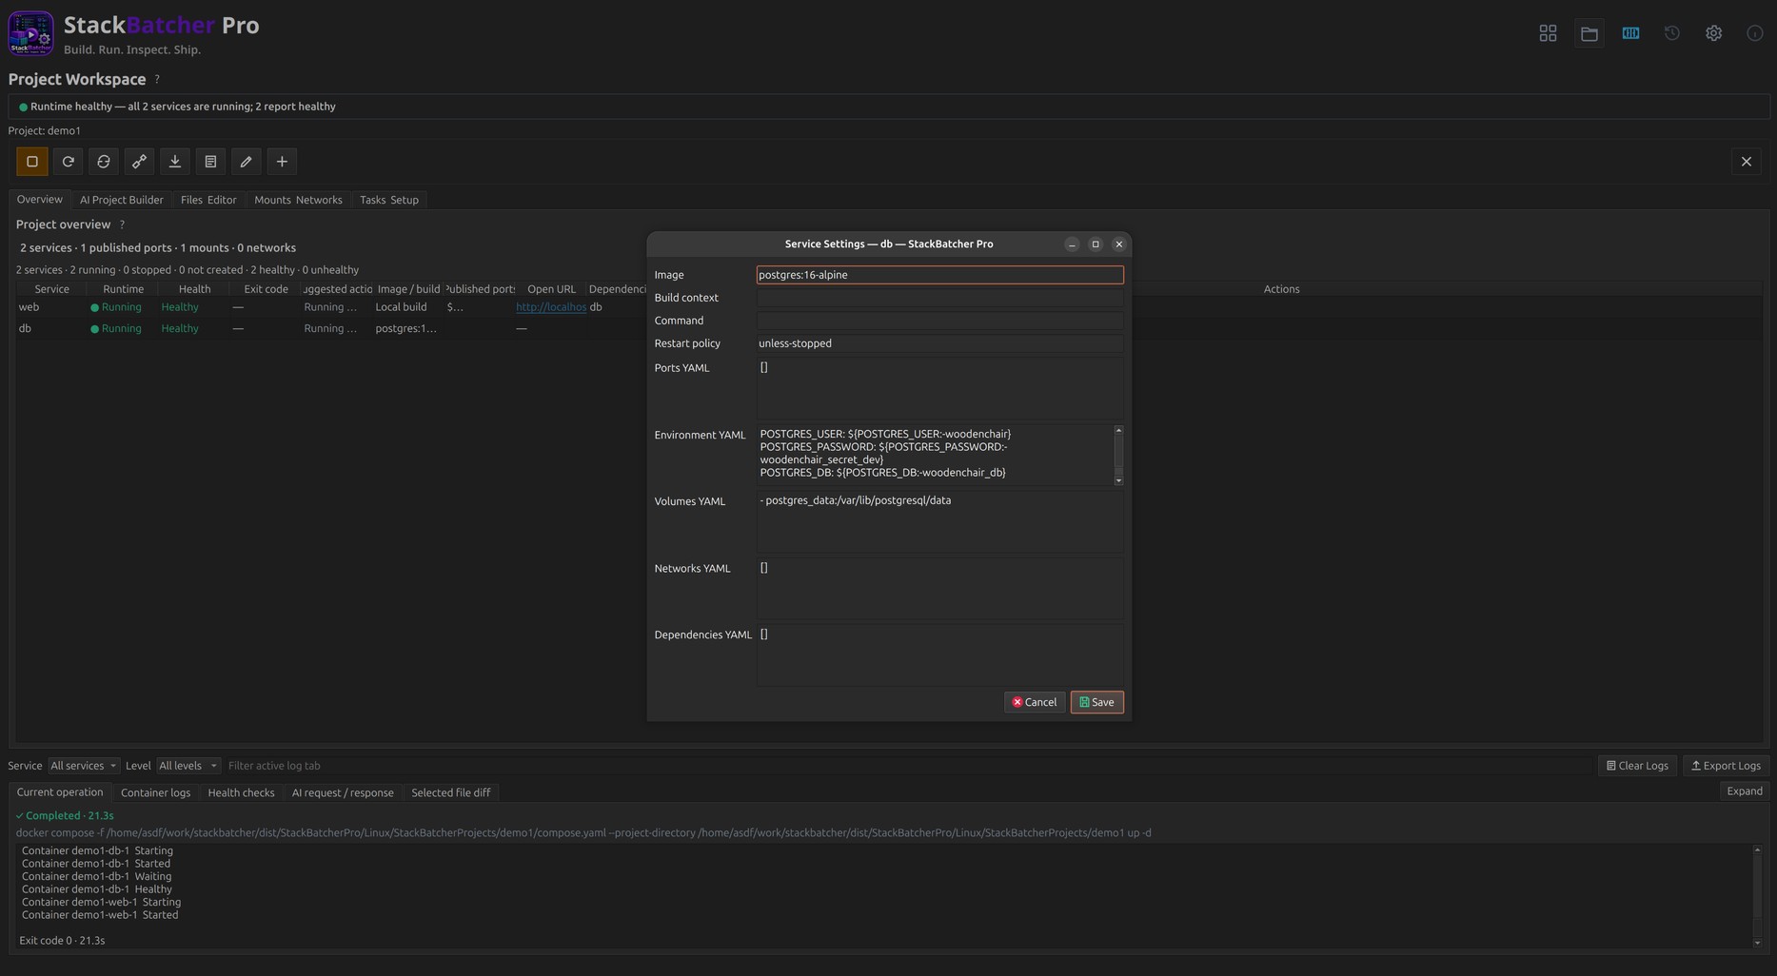Image resolution: width=1777 pixels, height=976 pixels.
Task: Open the settings gear icon in header
Action: (1713, 33)
